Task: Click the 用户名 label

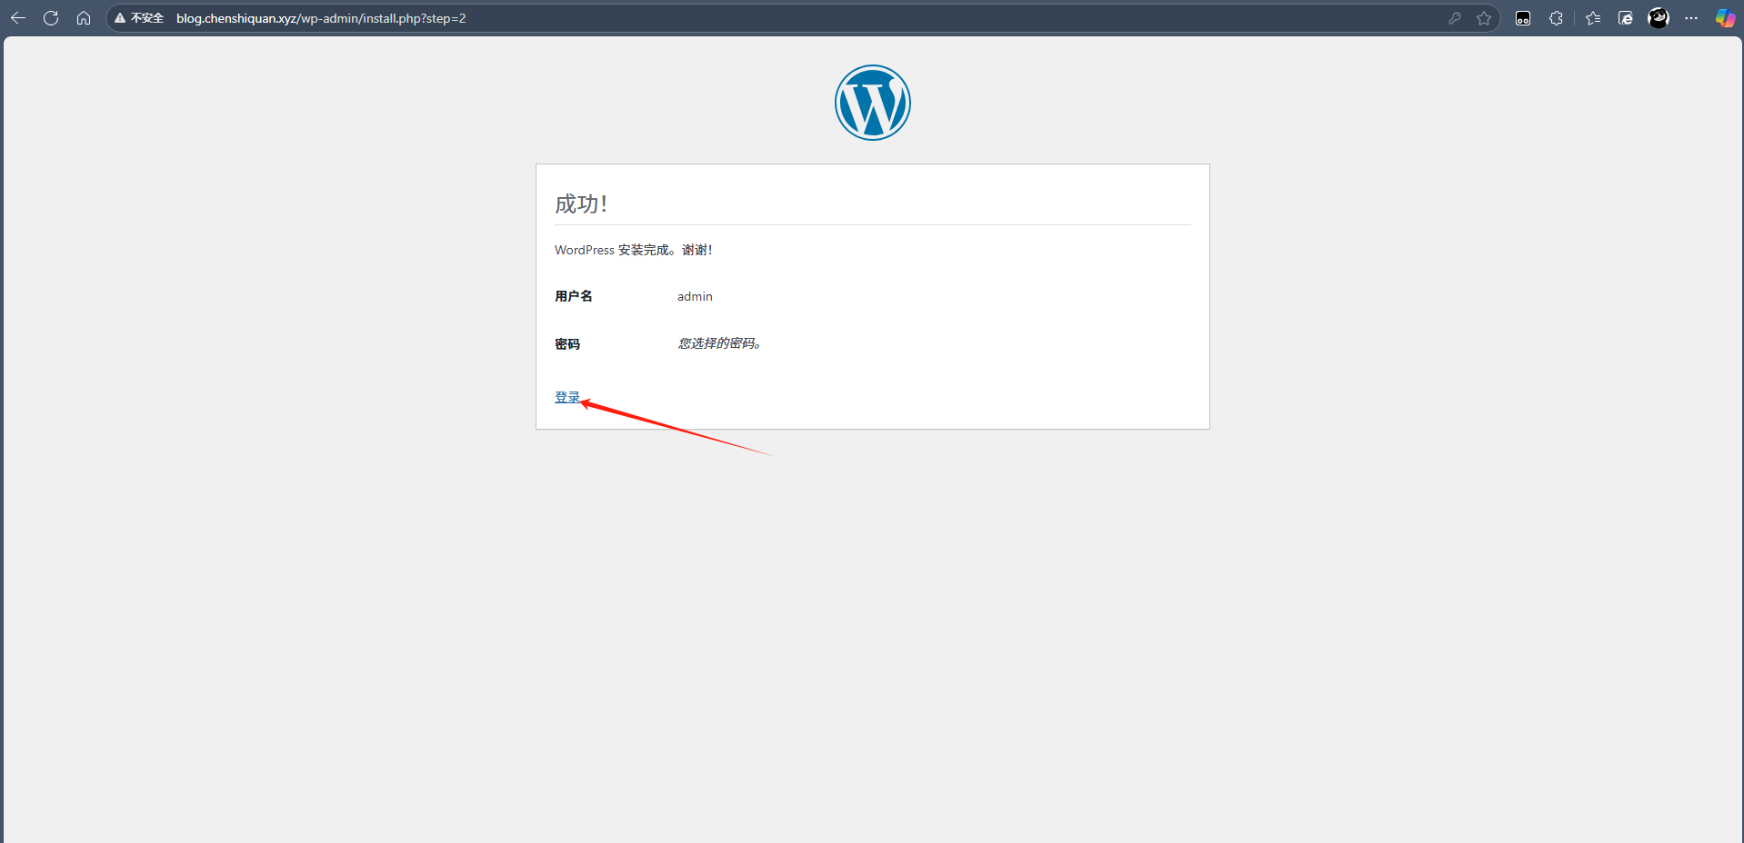Action: (574, 296)
